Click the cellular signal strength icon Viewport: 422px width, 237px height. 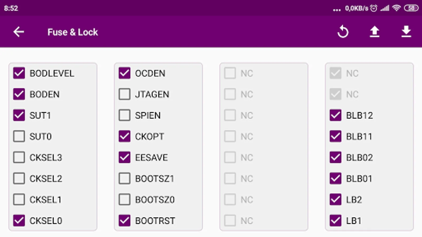point(385,8)
